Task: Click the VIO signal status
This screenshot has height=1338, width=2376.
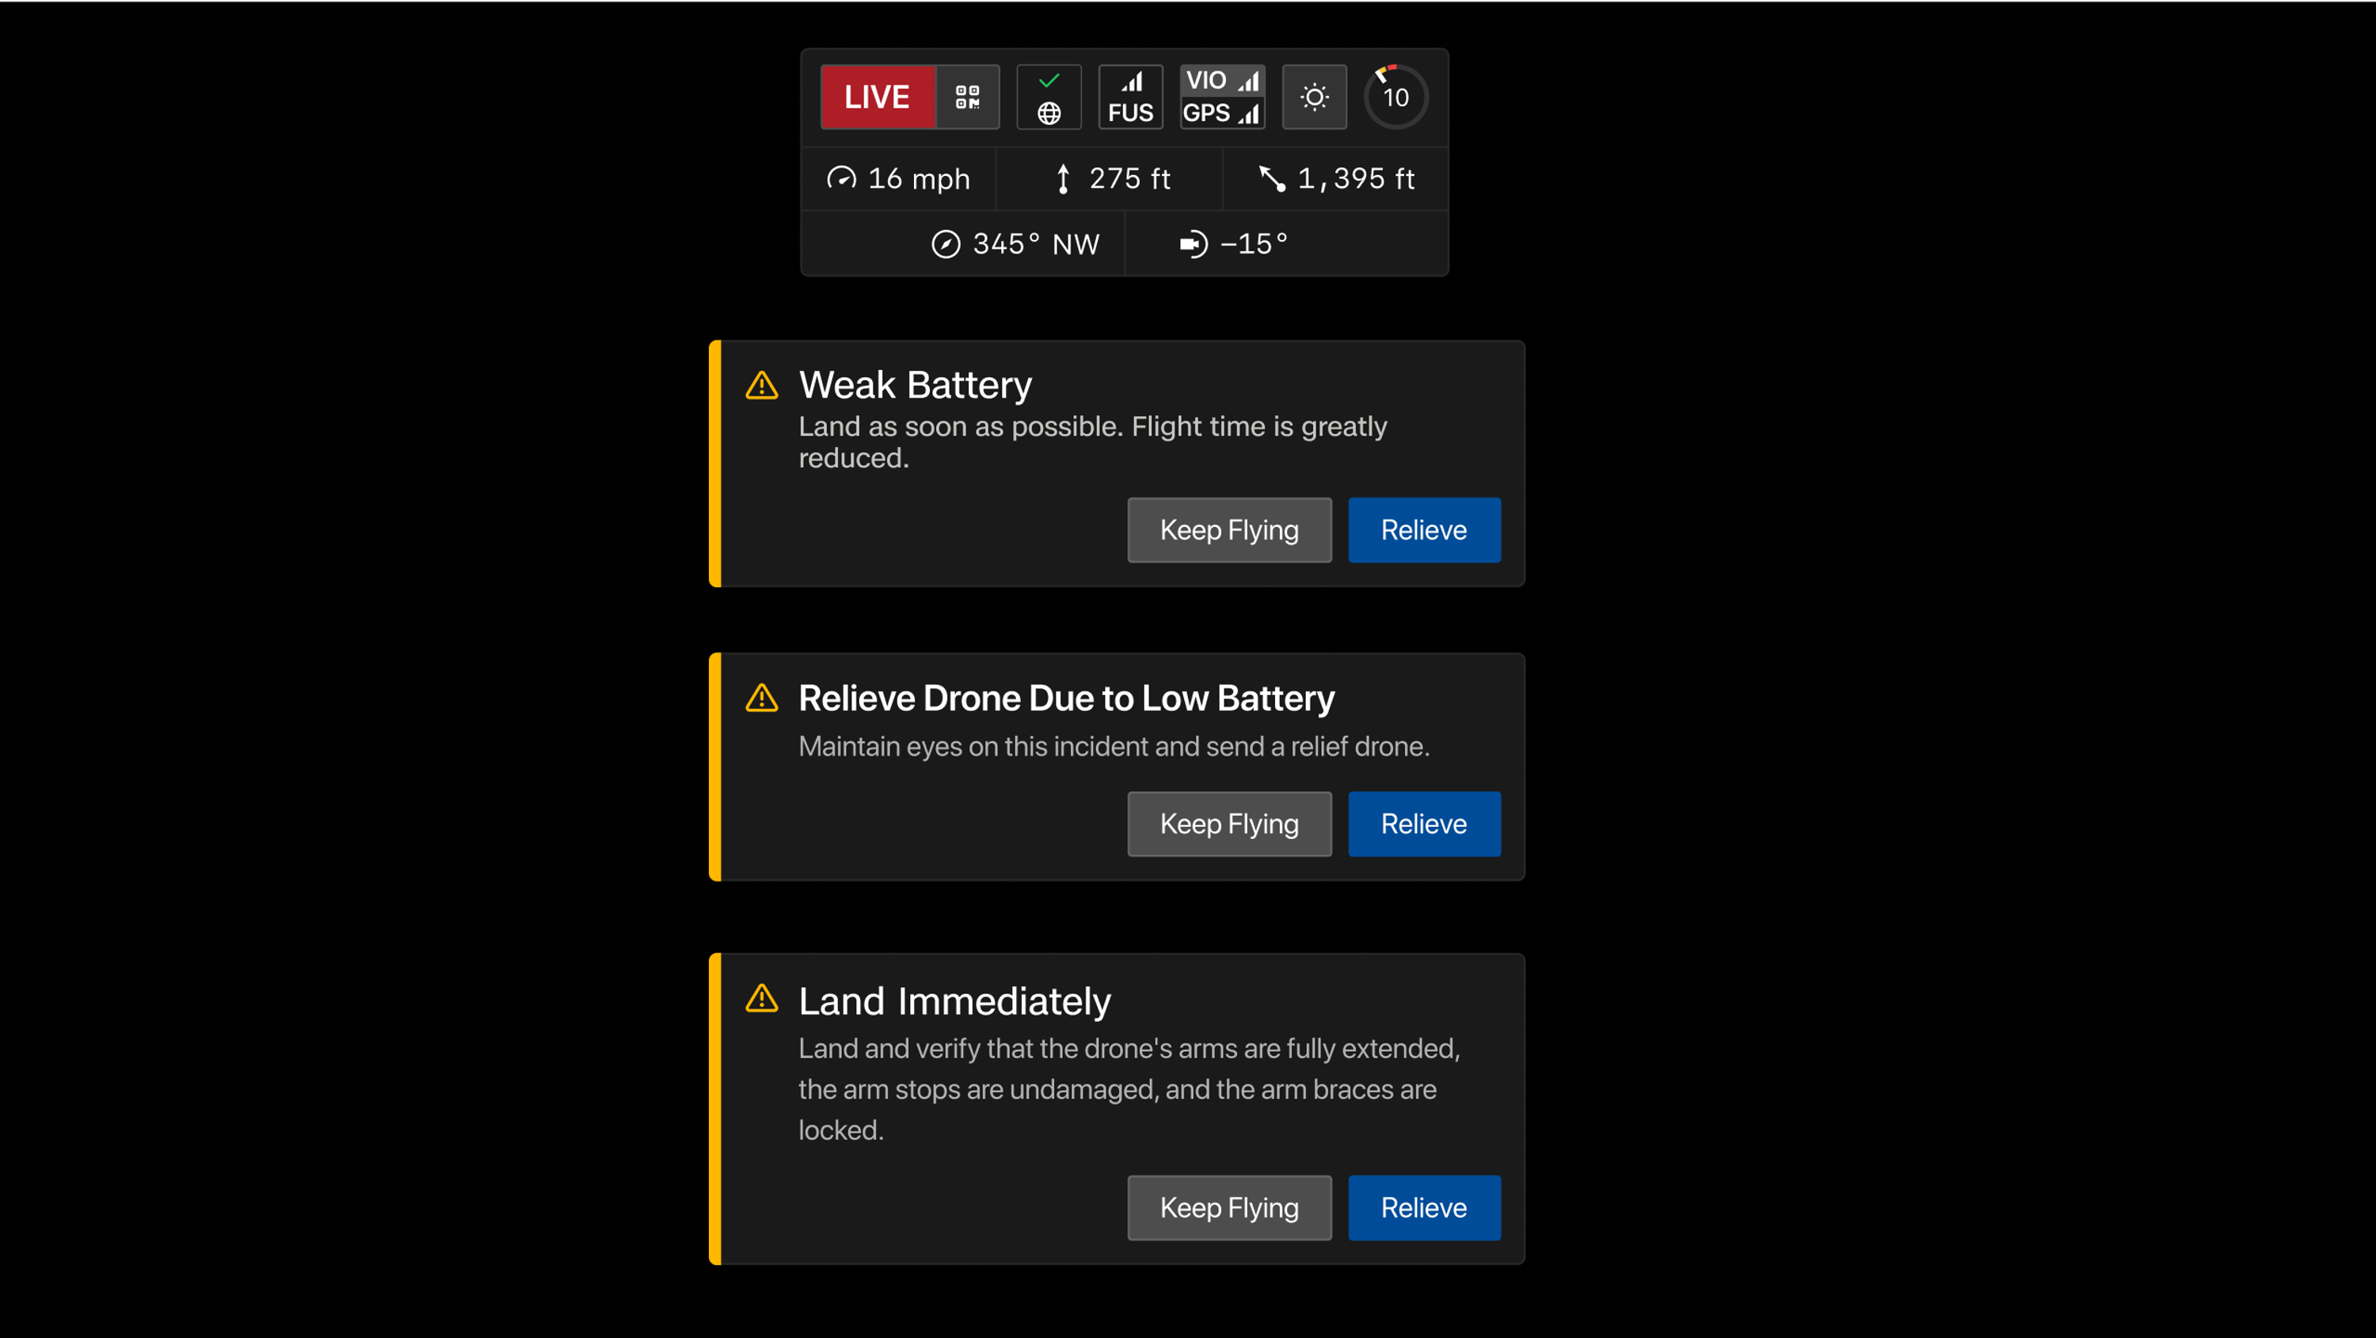Action: (1222, 80)
